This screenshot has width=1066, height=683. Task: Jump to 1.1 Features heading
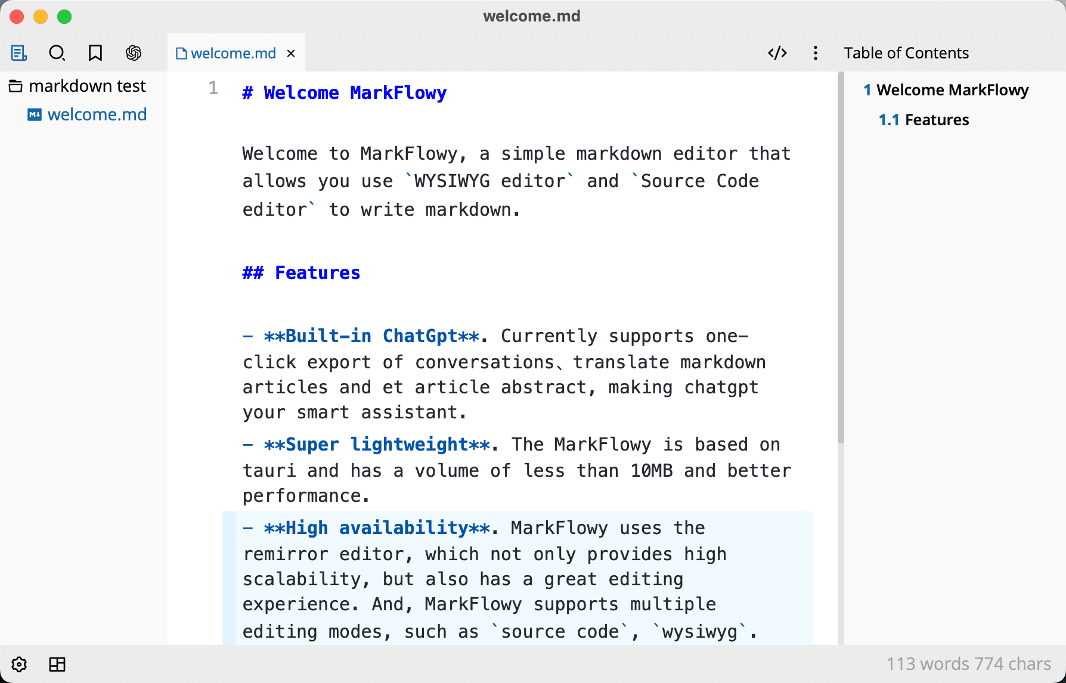point(924,120)
